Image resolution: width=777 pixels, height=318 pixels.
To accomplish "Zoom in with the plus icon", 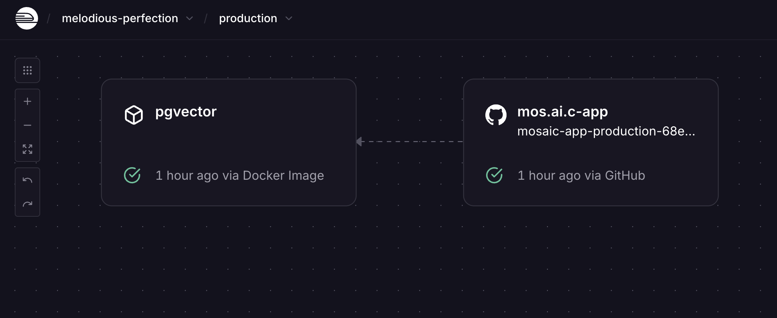I will [x=27, y=101].
